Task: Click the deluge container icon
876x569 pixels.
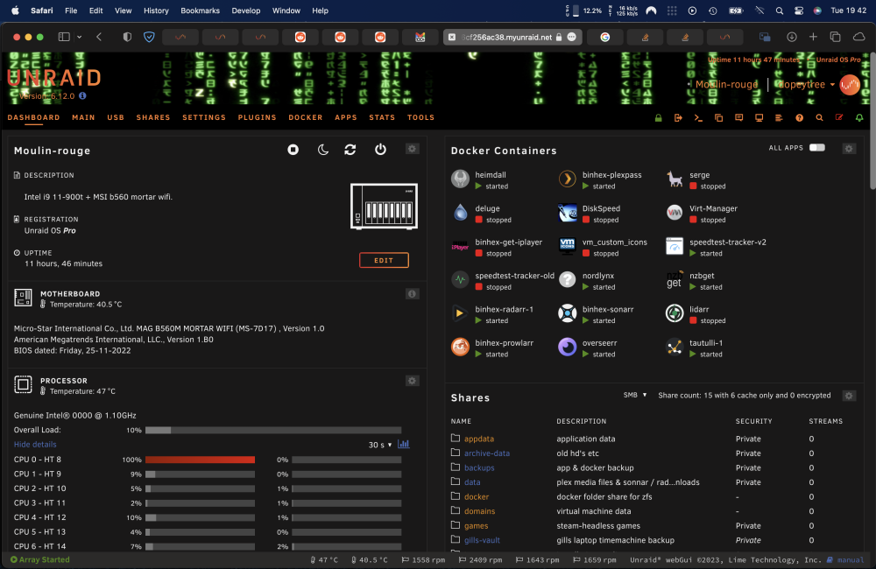Action: [x=461, y=212]
